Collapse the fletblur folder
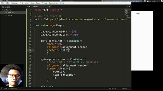Screen dimensions: 163x91 click(3, 10)
